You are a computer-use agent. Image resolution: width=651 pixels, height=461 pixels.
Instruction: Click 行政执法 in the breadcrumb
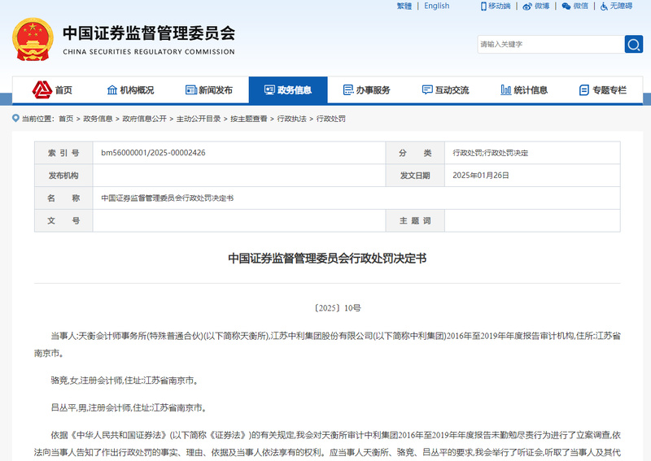pyautogui.click(x=291, y=119)
